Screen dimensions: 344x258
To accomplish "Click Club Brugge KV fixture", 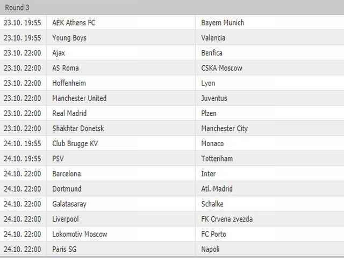I will tap(172, 144).
